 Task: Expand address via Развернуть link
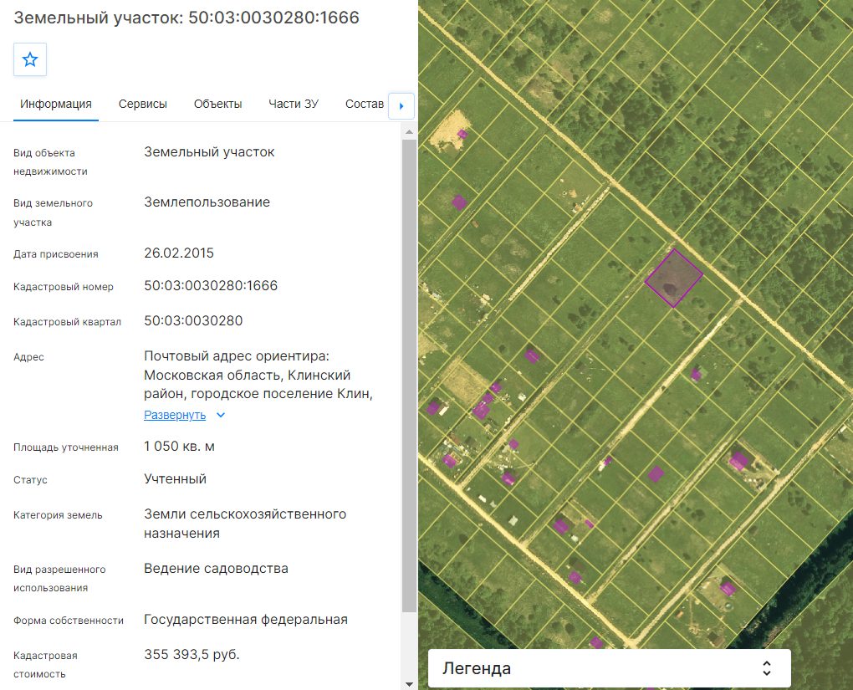click(x=175, y=415)
